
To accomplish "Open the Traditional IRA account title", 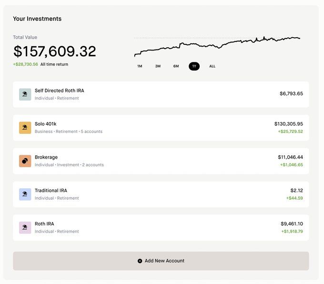I will pyautogui.click(x=51, y=191).
